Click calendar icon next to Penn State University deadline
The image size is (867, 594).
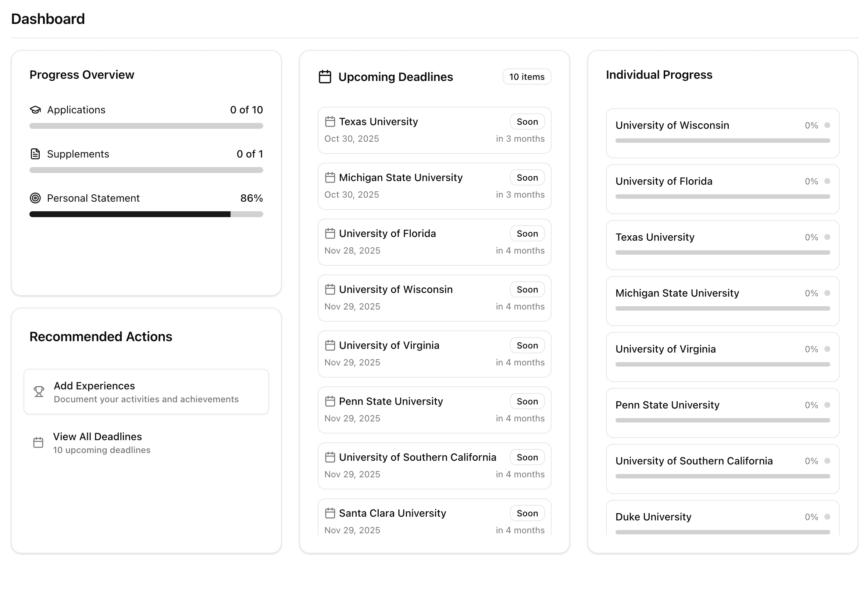point(330,402)
